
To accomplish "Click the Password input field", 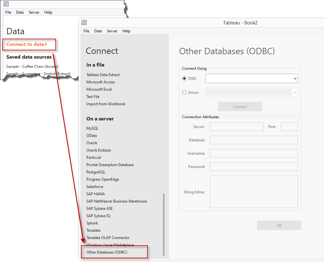I will tap(254, 166).
